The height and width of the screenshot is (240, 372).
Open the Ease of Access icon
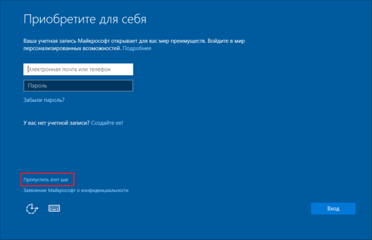click(x=32, y=209)
